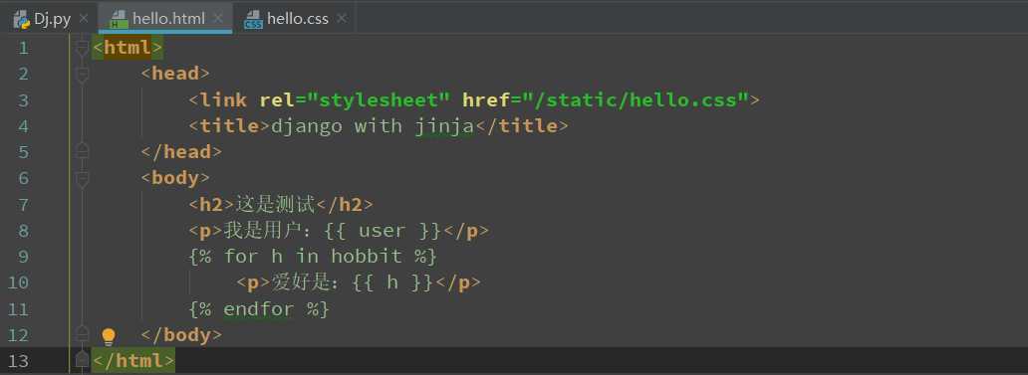Collapse the html tag fold marker on line 1
Image resolution: width=1028 pixels, height=375 pixels.
coord(82,49)
